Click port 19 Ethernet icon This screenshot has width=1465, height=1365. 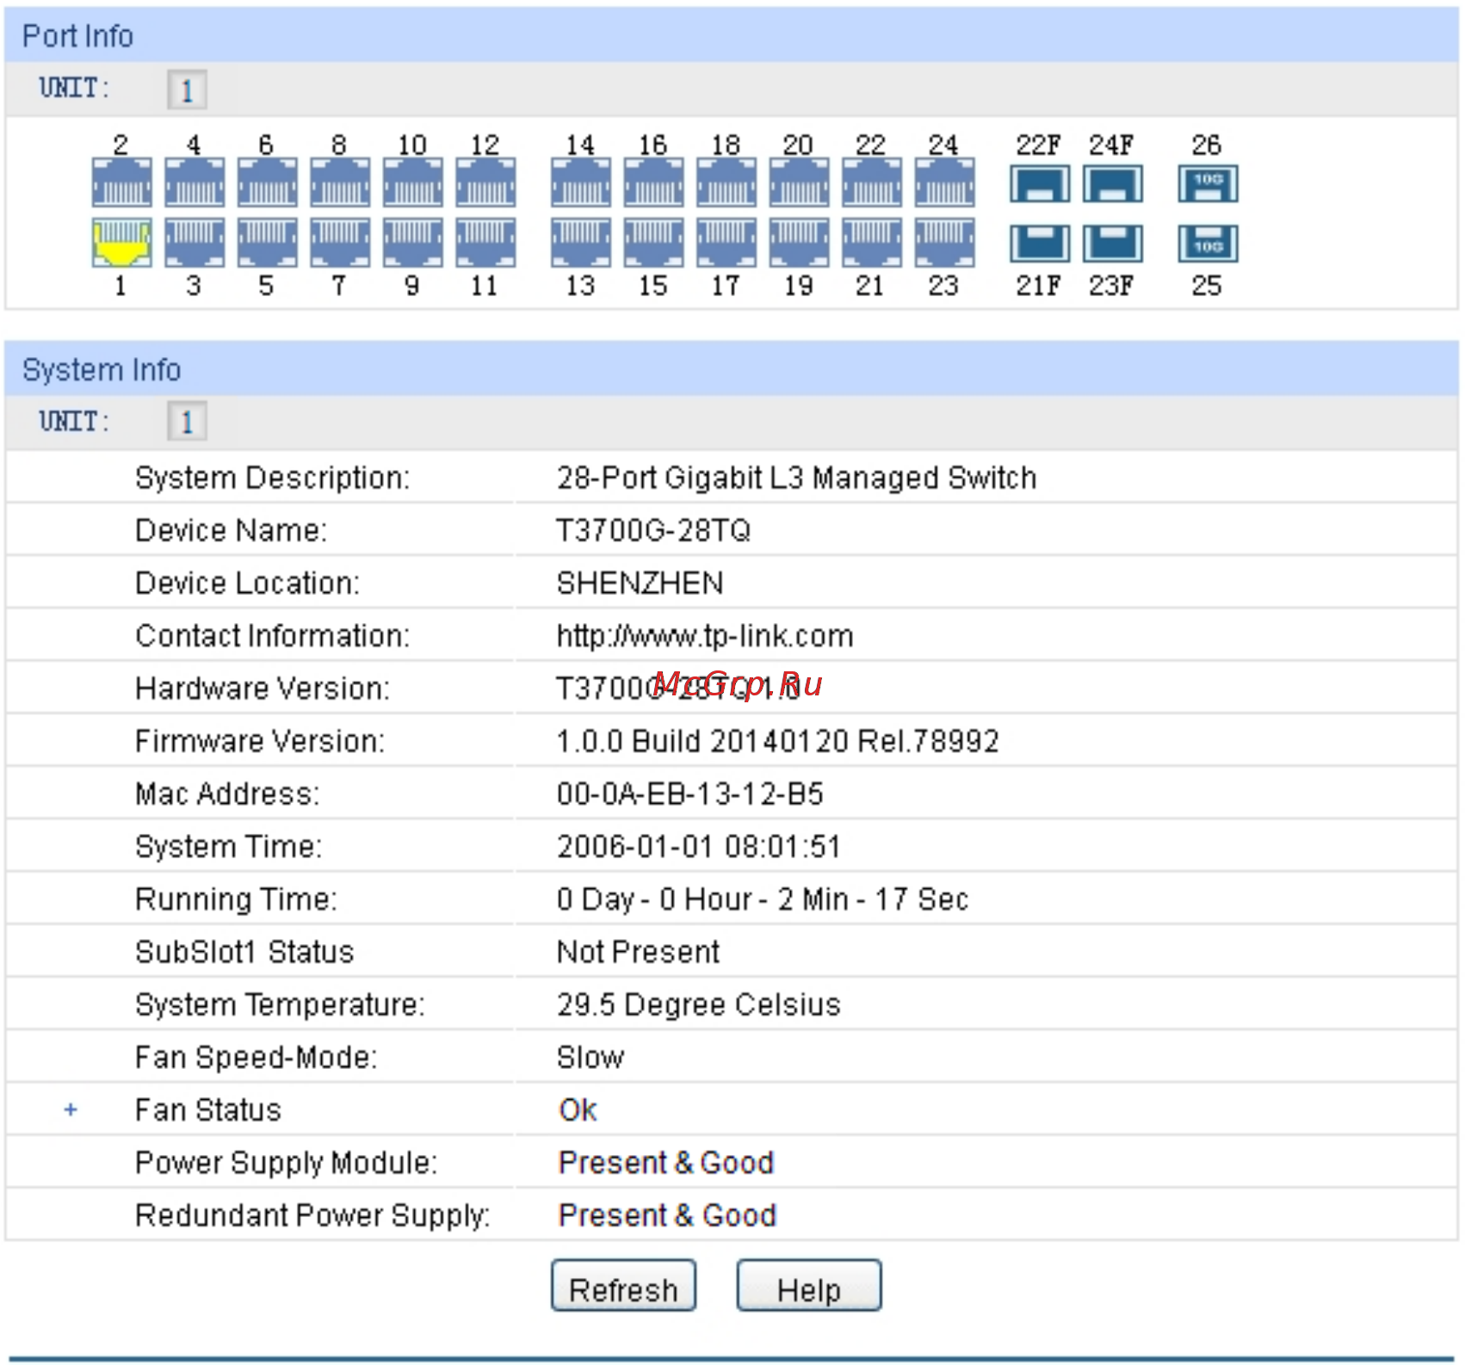coord(799,243)
